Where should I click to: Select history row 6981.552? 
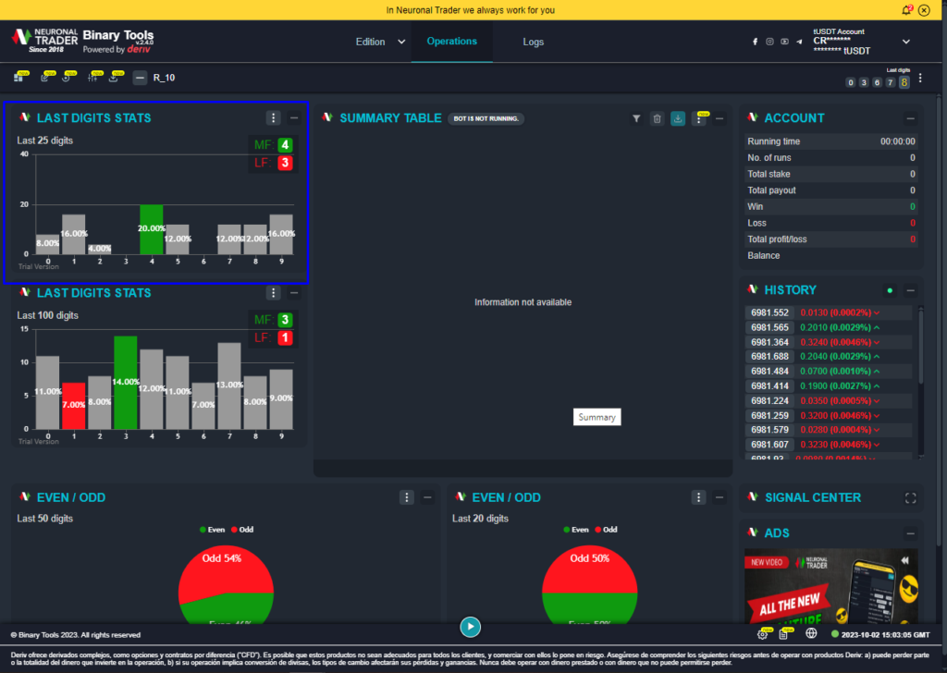828,312
